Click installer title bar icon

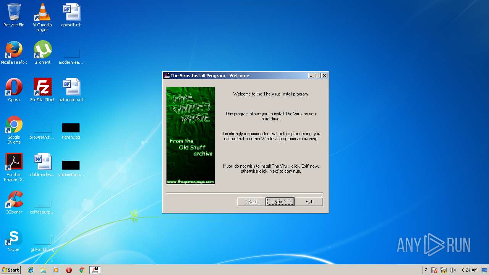tap(167, 76)
